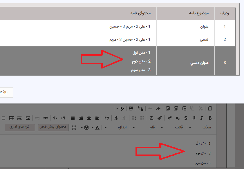Insert a table from the editor toolbar
Image resolution: width=244 pixels, height=169 pixels.
pyautogui.click(x=12, y=118)
